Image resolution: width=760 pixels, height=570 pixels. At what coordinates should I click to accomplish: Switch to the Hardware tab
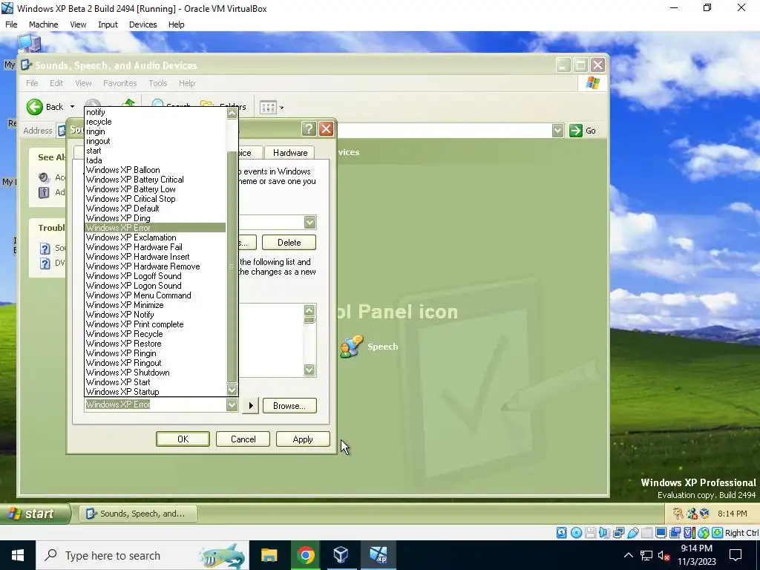pyautogui.click(x=290, y=153)
